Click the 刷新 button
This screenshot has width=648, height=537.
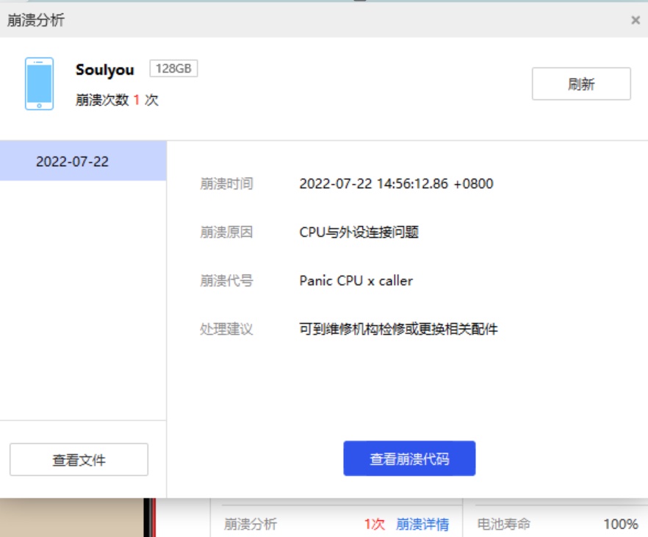pyautogui.click(x=581, y=84)
